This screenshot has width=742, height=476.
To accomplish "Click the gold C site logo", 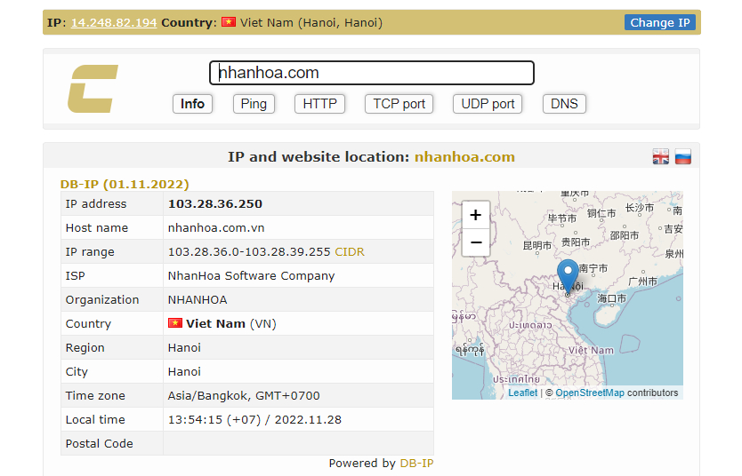I will (93, 89).
